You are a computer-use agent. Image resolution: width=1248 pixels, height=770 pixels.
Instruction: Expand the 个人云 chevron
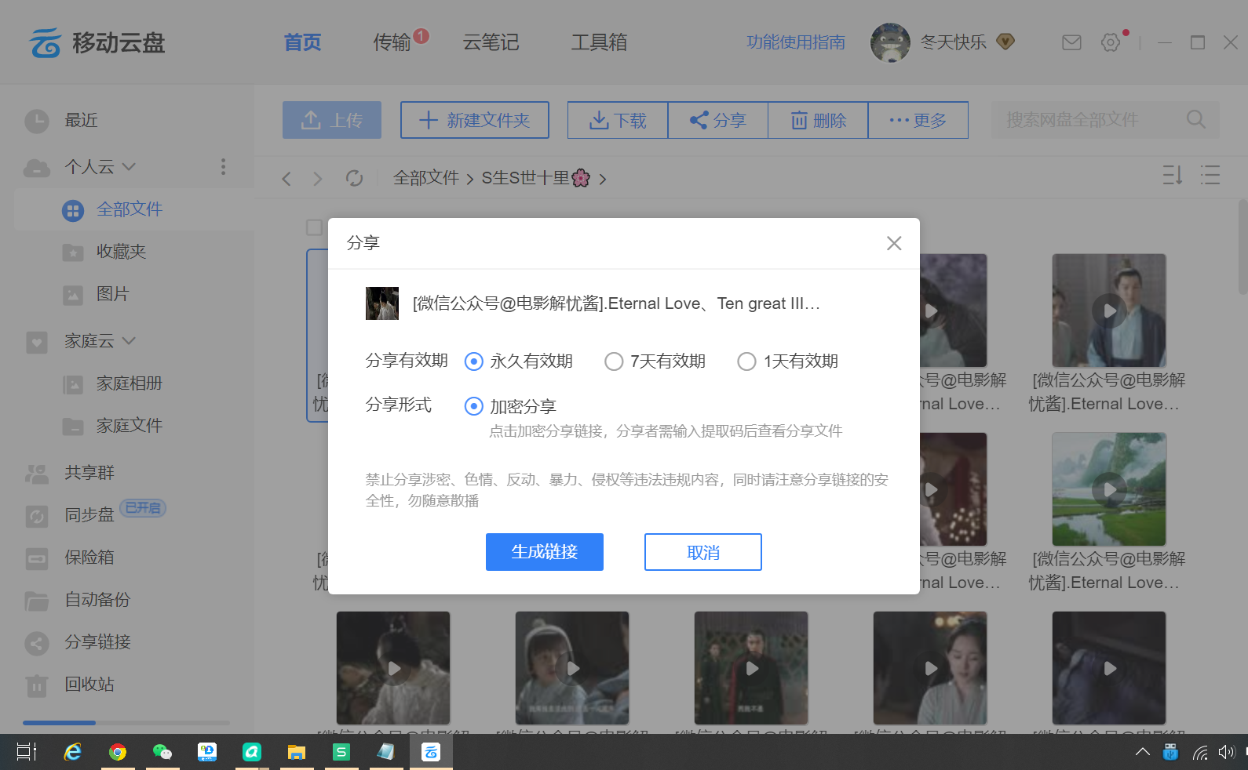pyautogui.click(x=130, y=166)
